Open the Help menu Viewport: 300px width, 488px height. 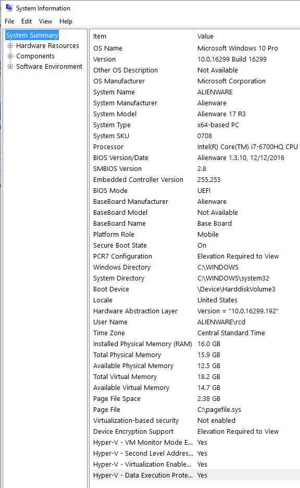pos(66,21)
